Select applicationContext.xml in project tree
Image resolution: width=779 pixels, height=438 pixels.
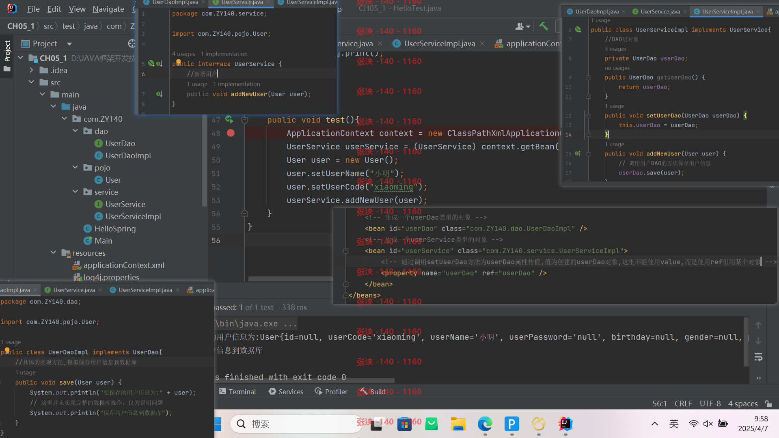click(119, 265)
